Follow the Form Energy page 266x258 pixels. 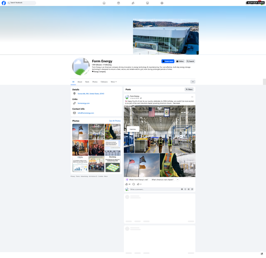click(x=180, y=61)
